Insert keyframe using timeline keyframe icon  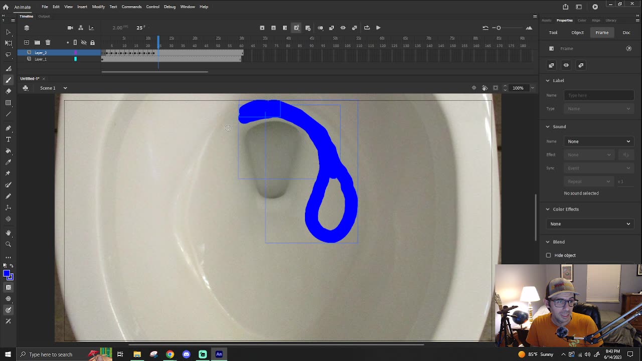click(262, 28)
